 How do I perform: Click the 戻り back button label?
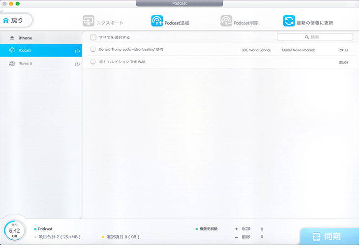[17, 20]
